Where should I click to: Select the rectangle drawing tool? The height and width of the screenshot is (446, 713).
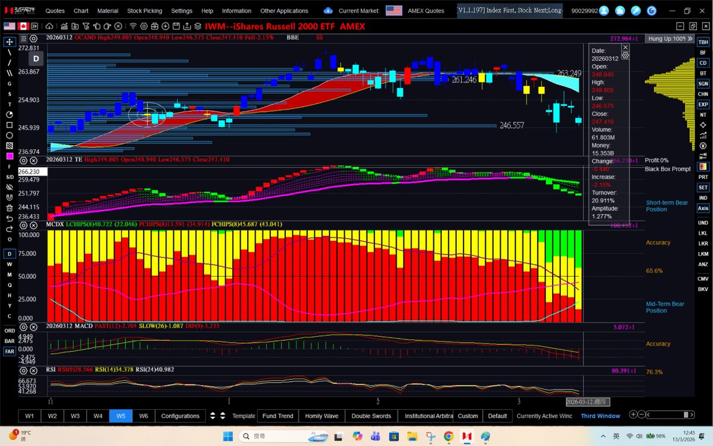(10, 125)
